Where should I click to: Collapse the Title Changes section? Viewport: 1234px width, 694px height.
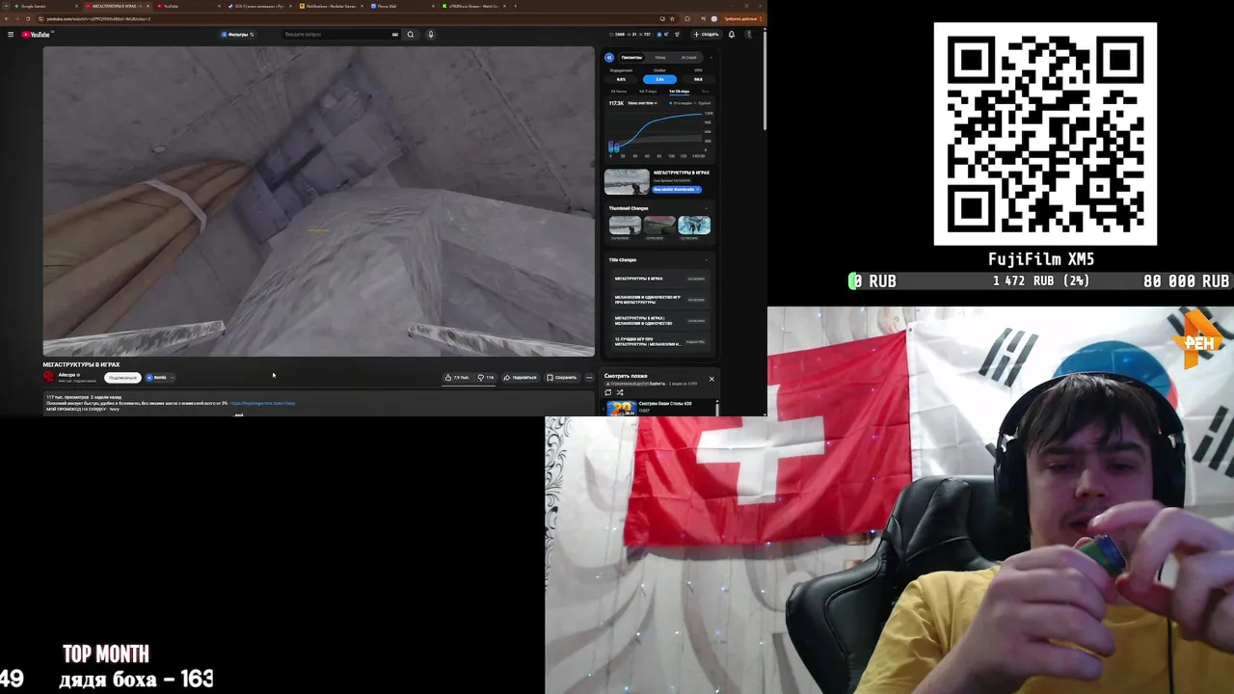706,259
